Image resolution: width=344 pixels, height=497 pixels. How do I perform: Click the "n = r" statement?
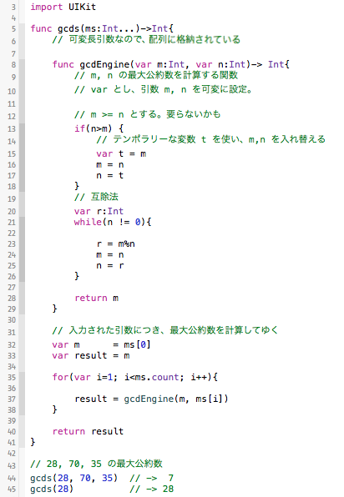(x=110, y=266)
